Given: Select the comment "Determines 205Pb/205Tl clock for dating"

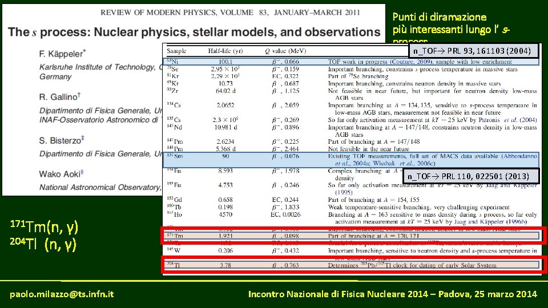Looking at the screenshot, I should click(412, 265).
